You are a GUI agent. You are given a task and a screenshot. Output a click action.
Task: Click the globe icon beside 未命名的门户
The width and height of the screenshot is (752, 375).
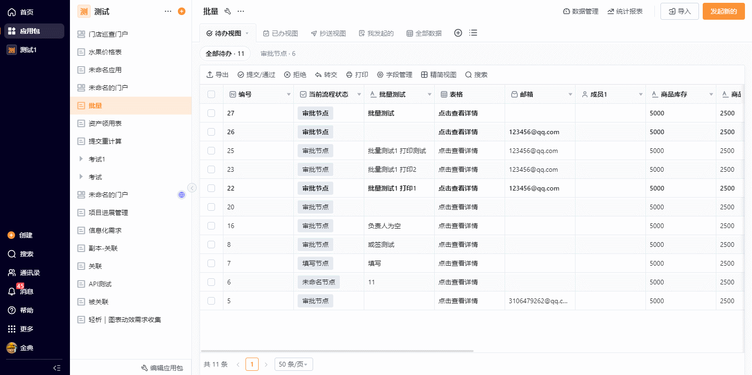[182, 195]
